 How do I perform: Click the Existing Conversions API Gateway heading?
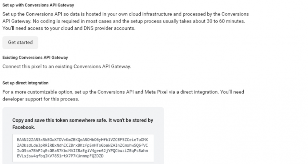35,57
